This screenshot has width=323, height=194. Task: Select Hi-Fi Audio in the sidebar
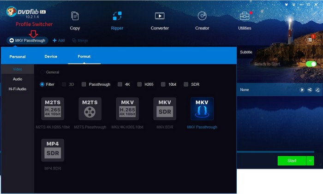pyautogui.click(x=18, y=89)
